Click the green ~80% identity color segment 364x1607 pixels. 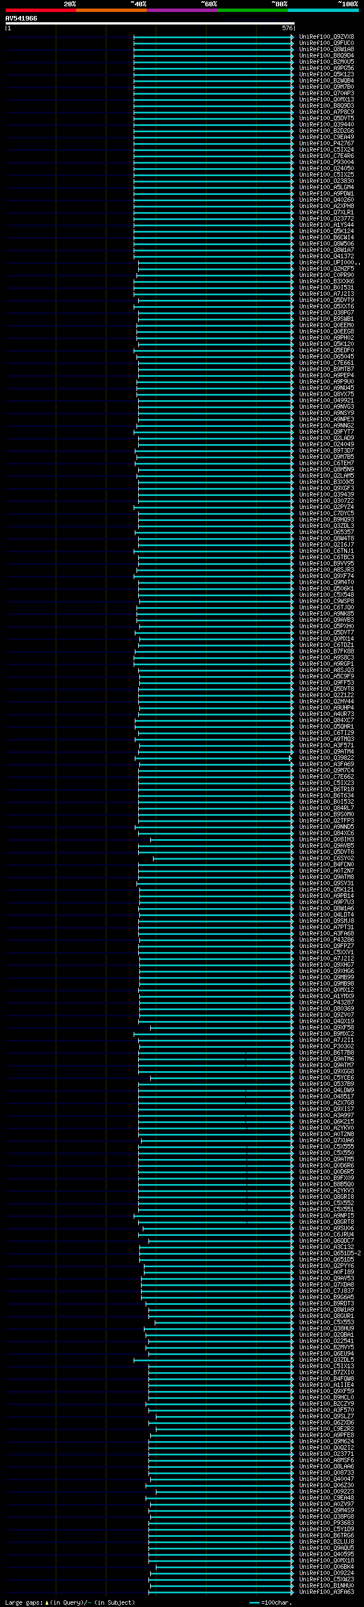coord(253,10)
